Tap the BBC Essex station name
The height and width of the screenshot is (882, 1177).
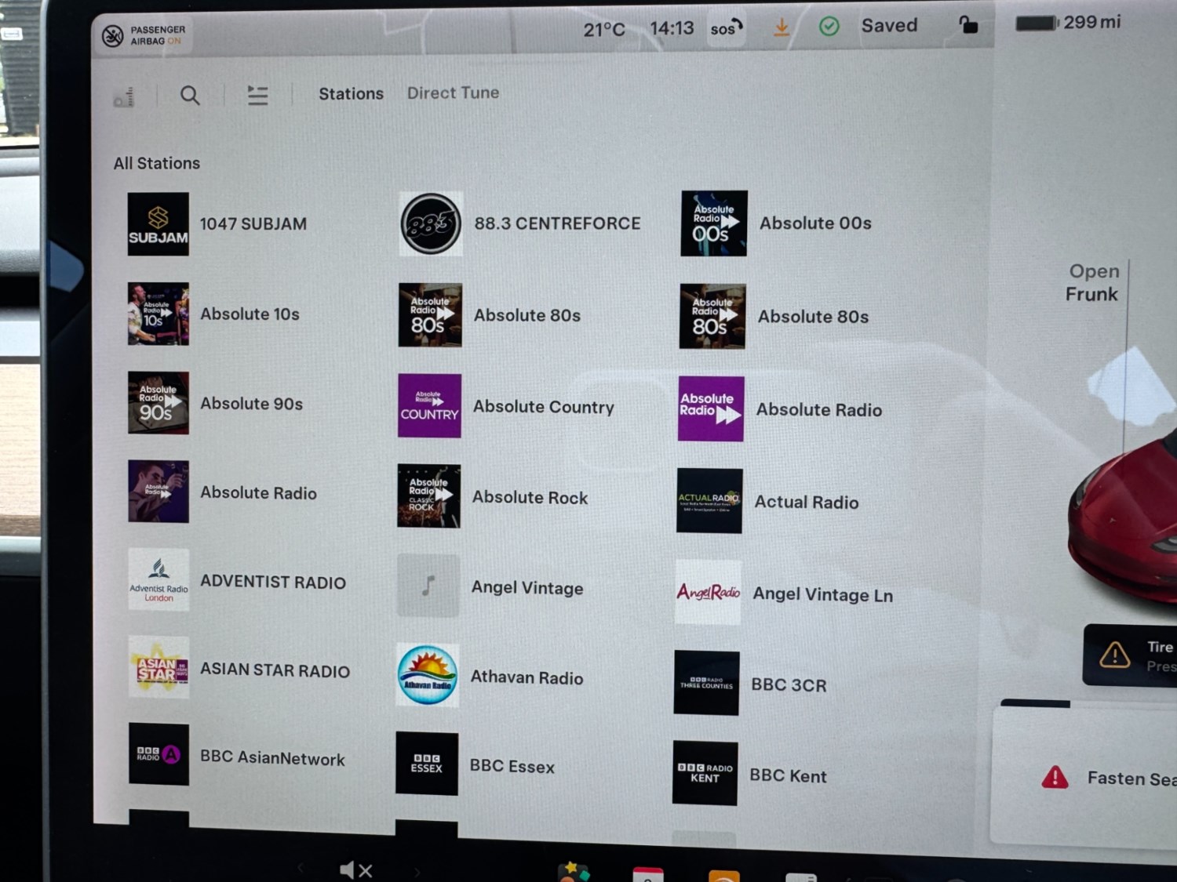512,767
